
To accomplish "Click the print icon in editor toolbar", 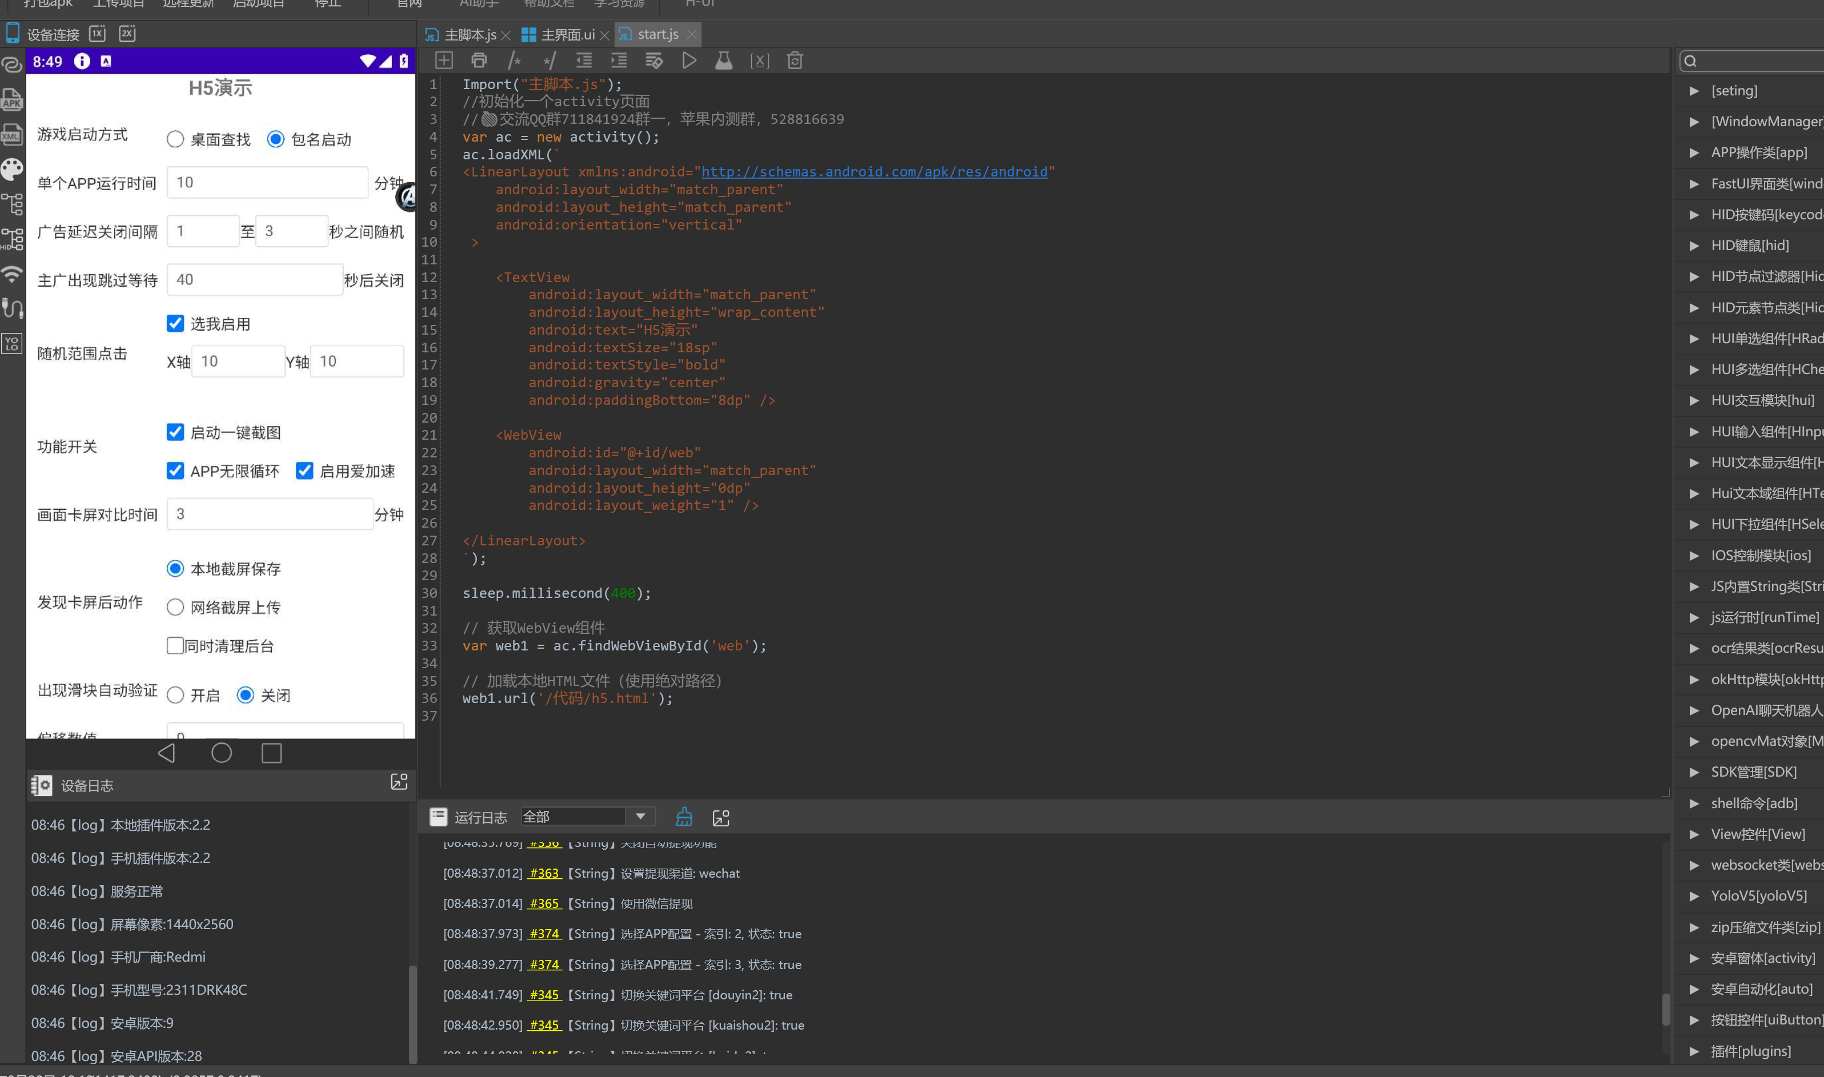I will coord(479,61).
